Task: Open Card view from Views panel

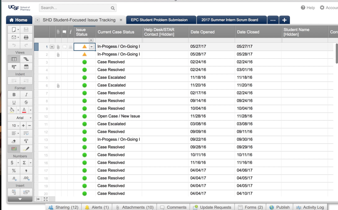Action: pos(14,67)
